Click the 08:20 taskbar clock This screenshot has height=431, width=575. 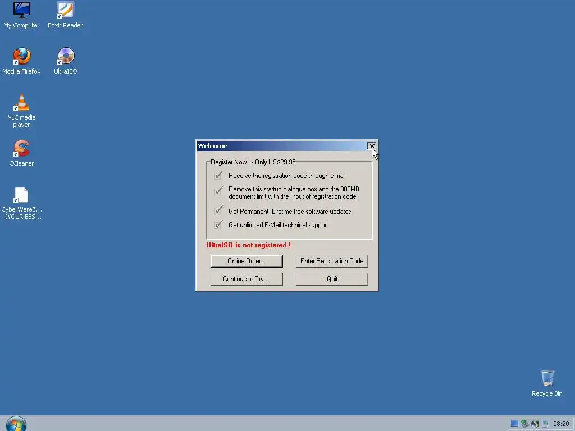click(x=561, y=424)
